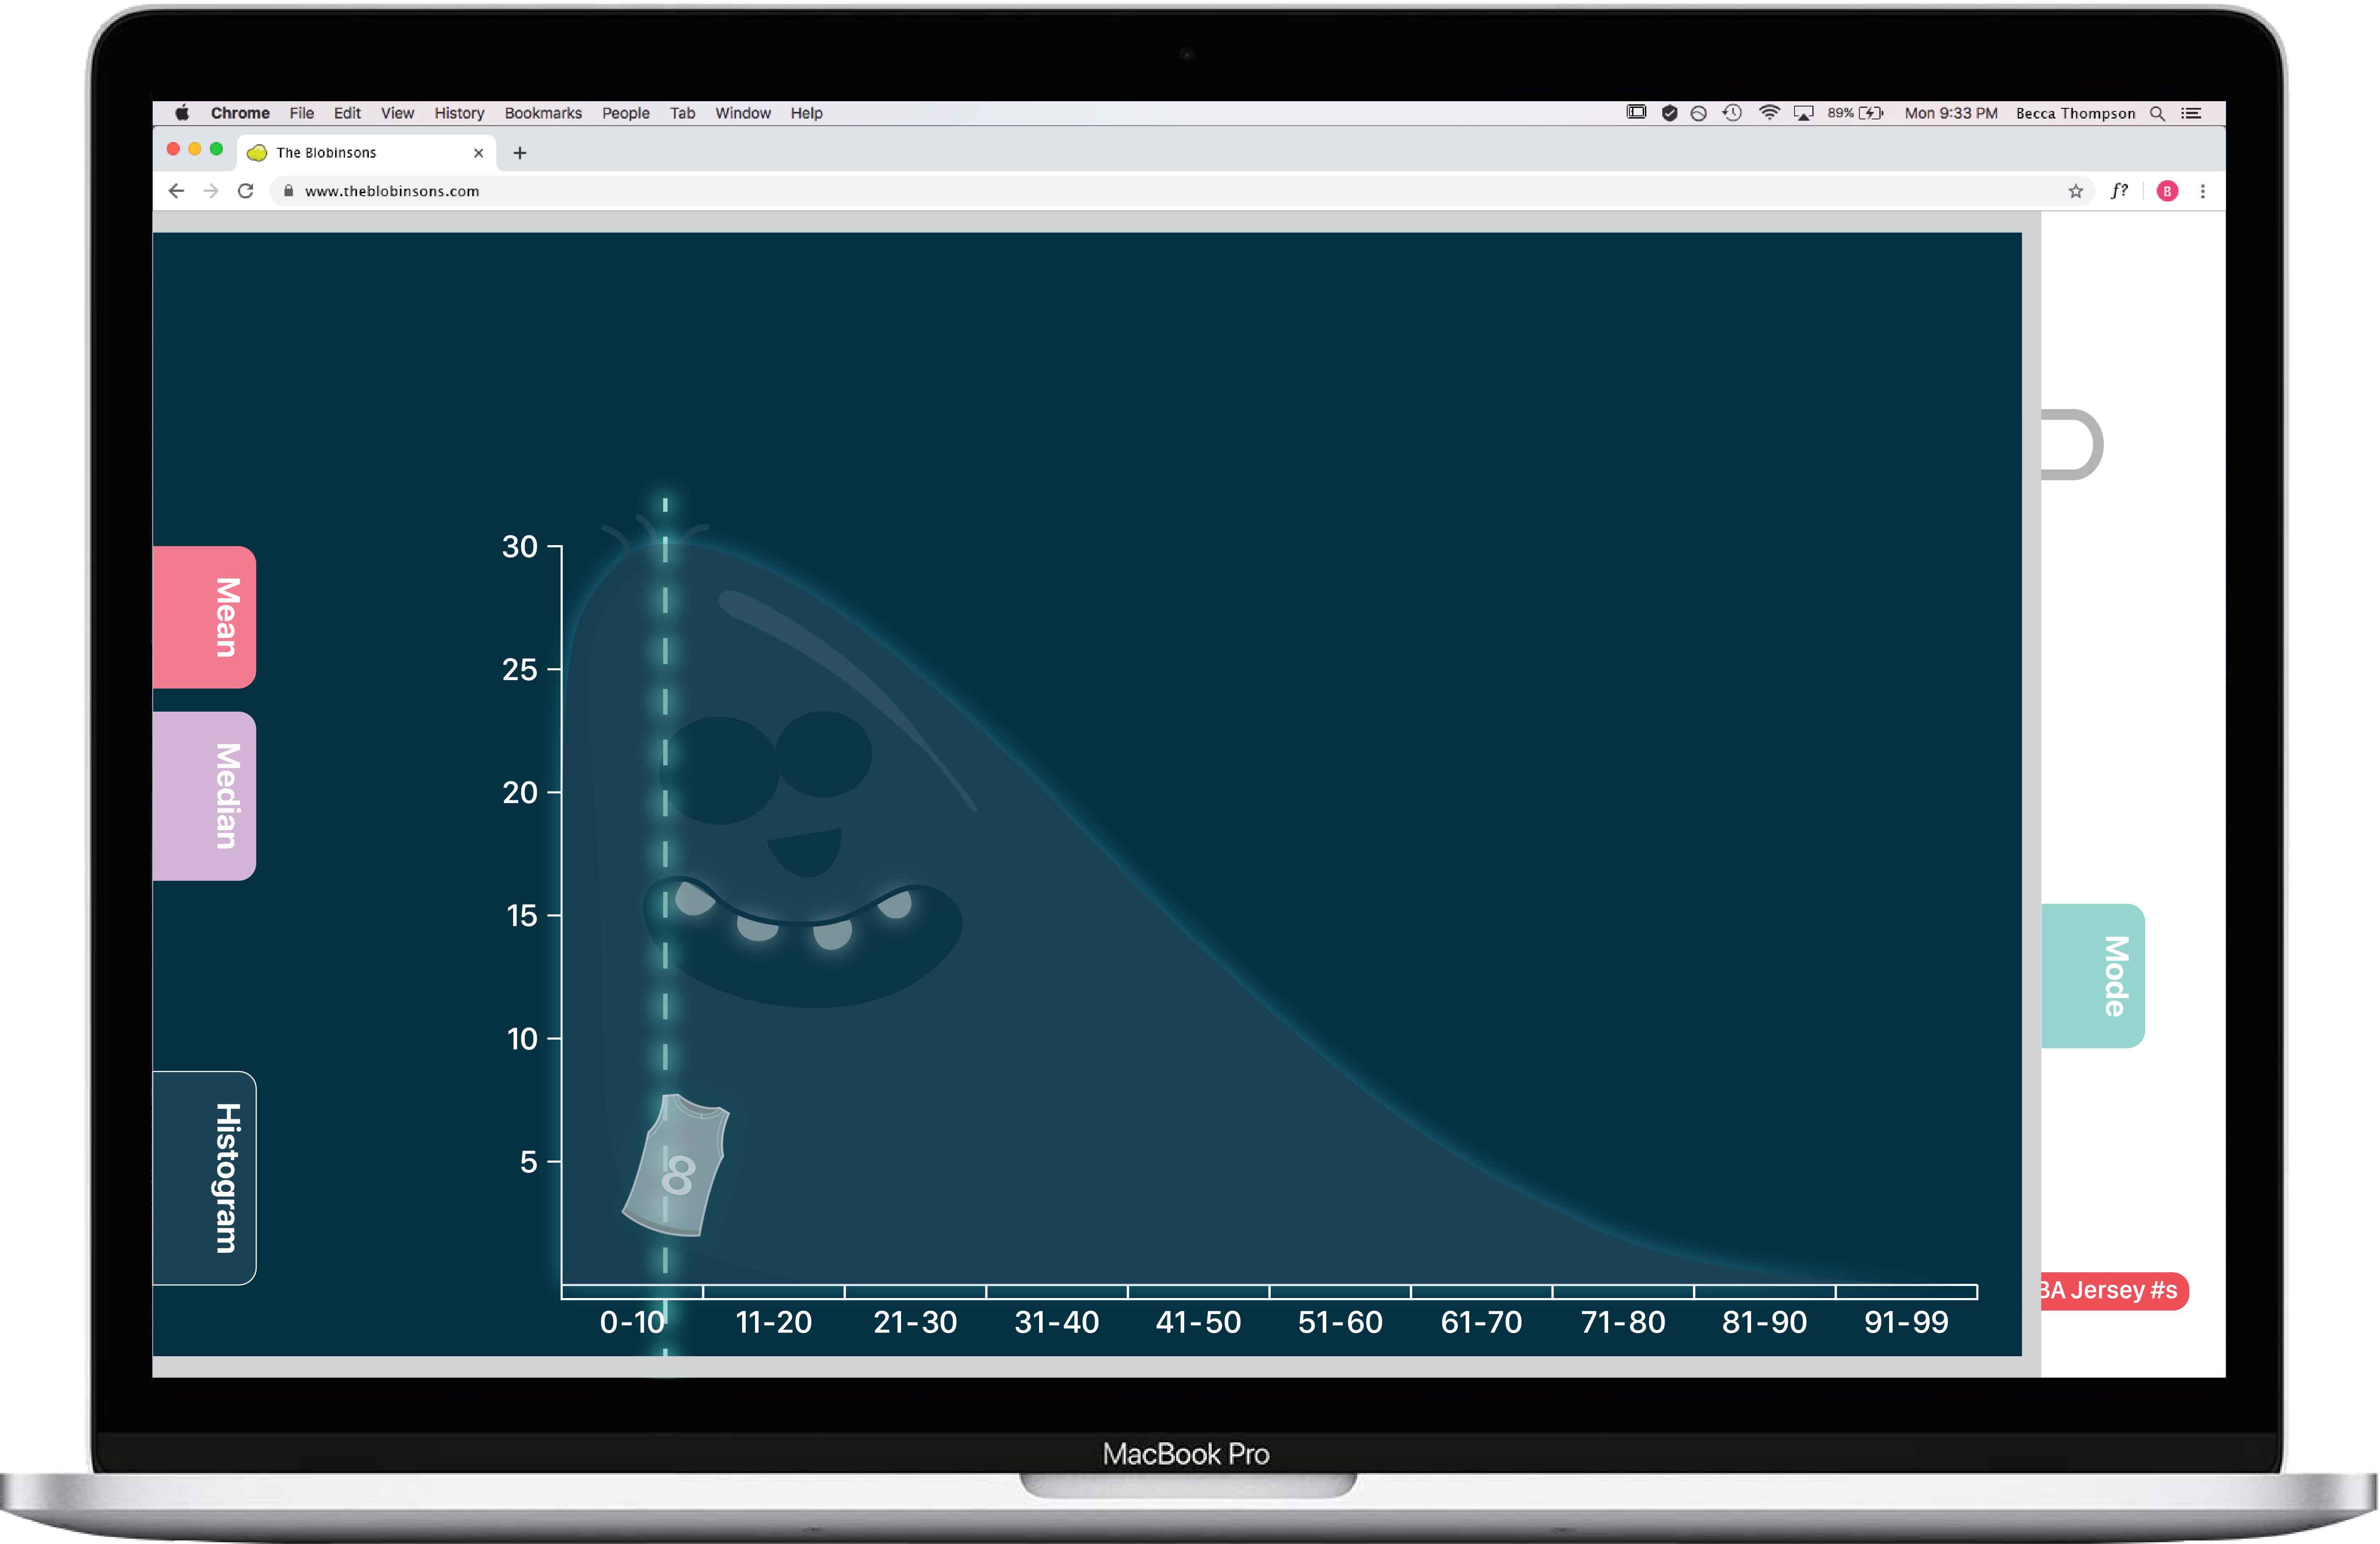Click the battery 89% indicator
The image size is (2380, 1544).
coord(1855,113)
